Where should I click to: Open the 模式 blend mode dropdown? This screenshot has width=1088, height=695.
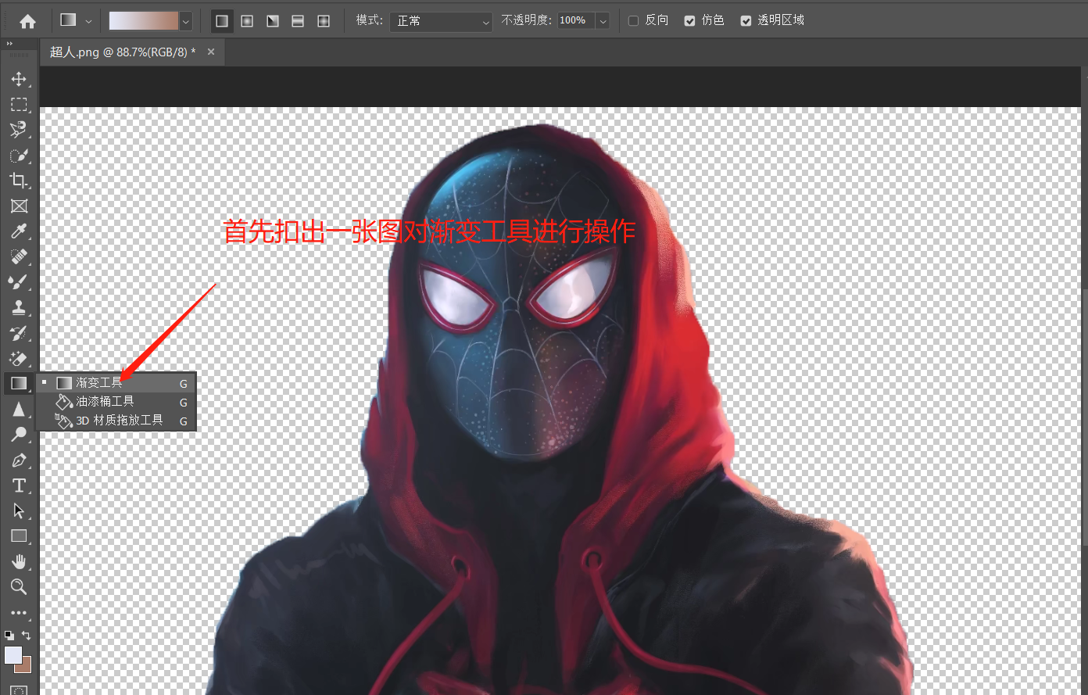[x=442, y=21]
